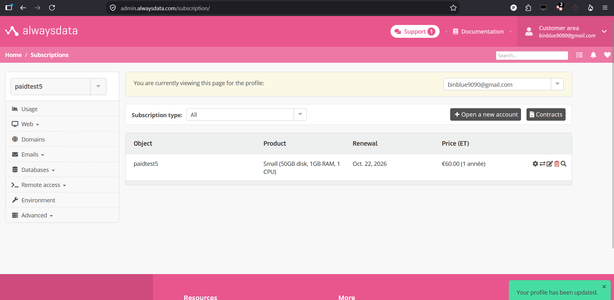Bookmark the page with the star icon

(x=453, y=8)
